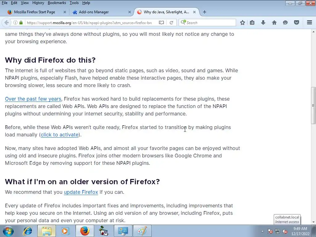Click the 'What if I'm on an older version' heading
This screenshot has width=316, height=237.
point(82,181)
